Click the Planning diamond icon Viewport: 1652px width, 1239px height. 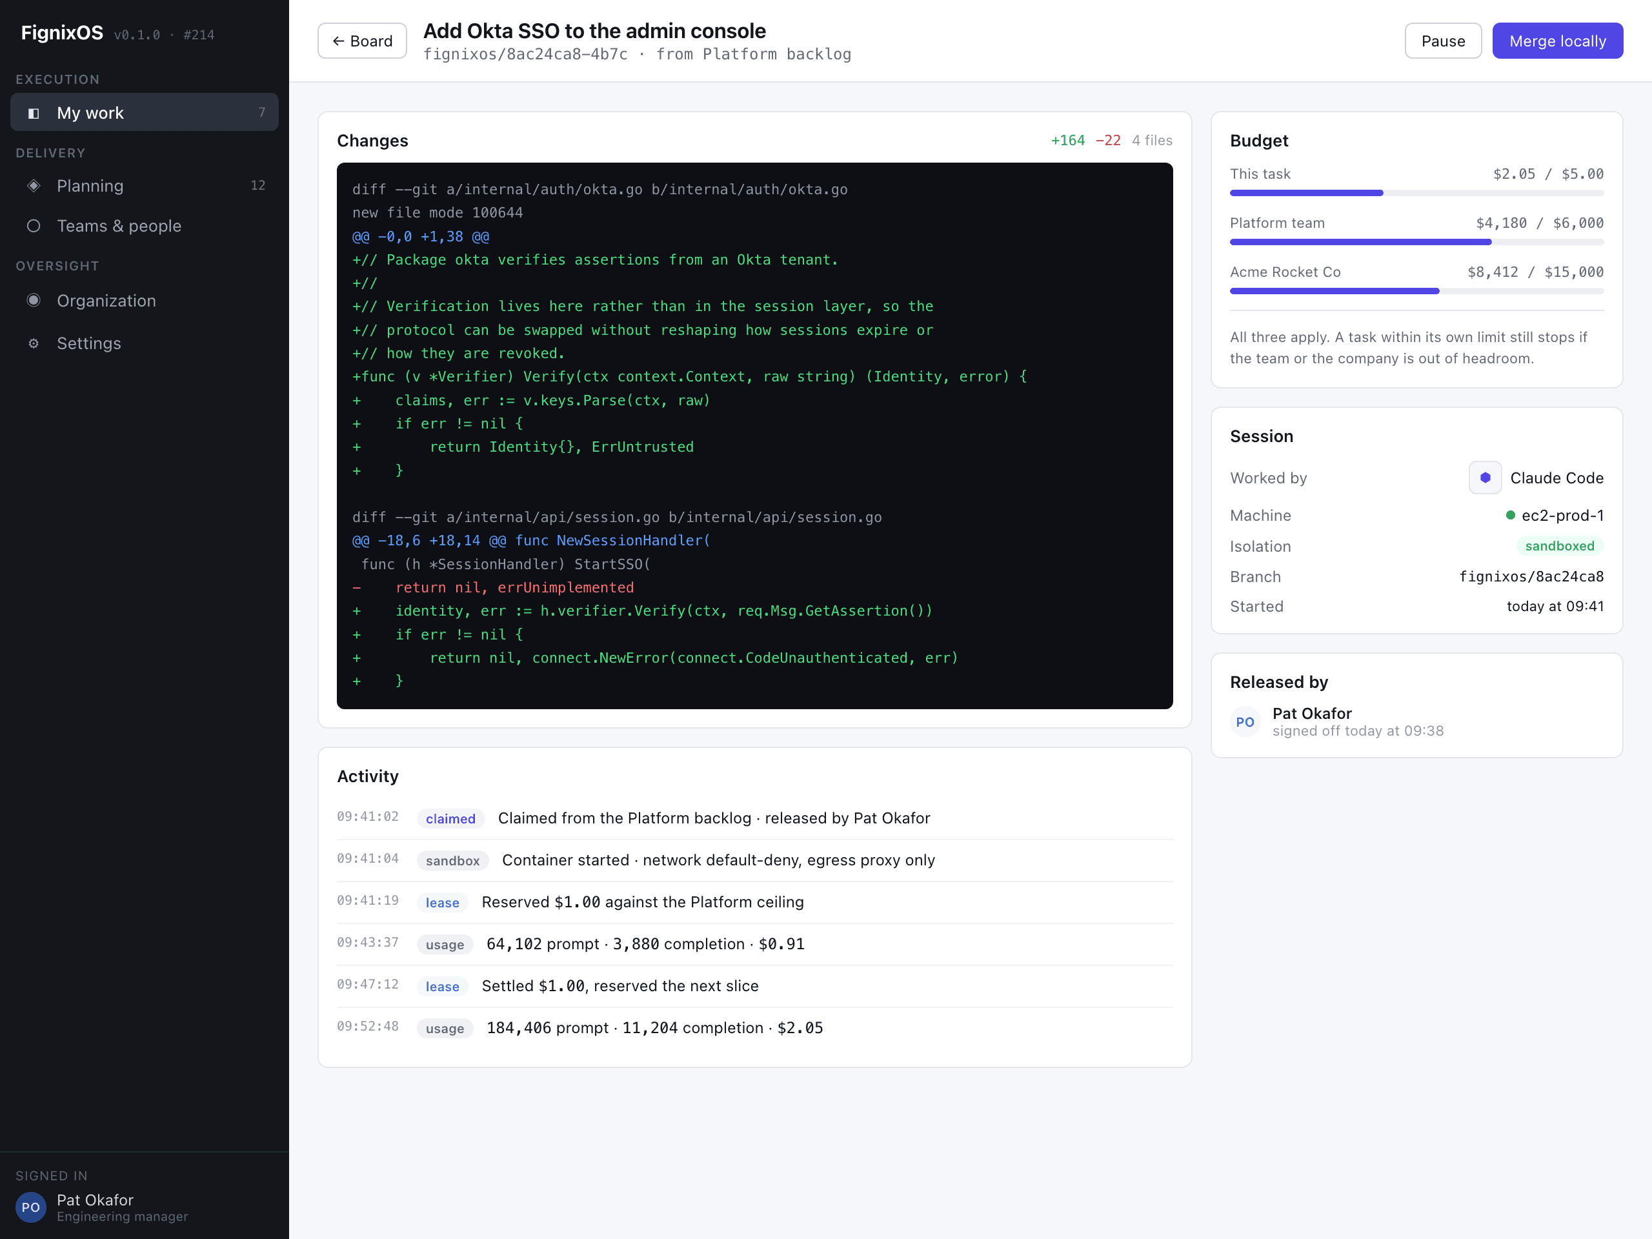(34, 185)
